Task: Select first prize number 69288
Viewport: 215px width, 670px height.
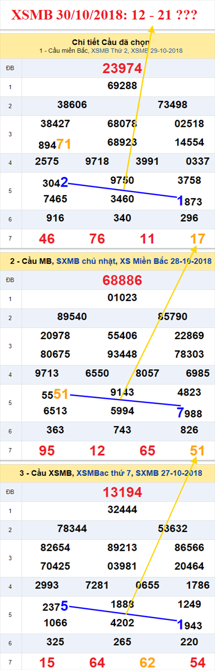Action: tap(122, 85)
